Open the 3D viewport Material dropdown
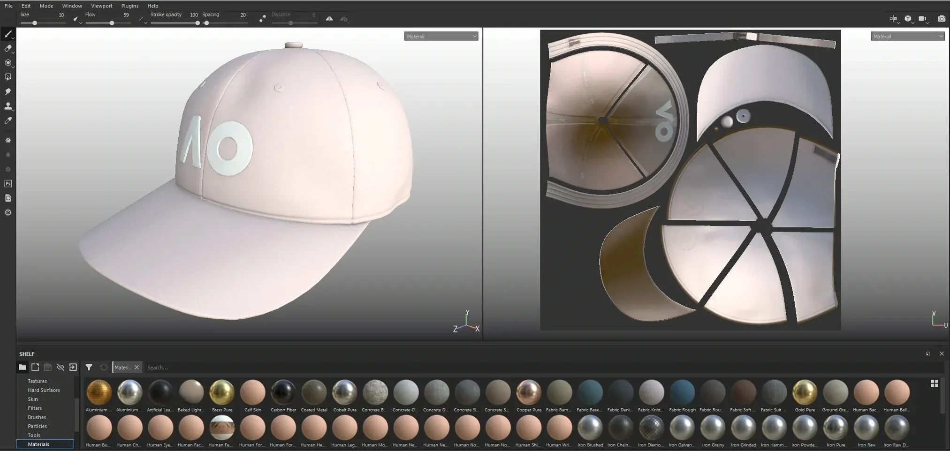Viewport: 950px width, 451px height. (441, 36)
